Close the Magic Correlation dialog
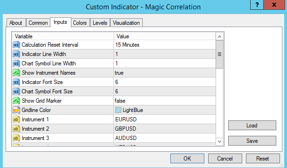Screen dimensions: 287x168 [274, 5]
